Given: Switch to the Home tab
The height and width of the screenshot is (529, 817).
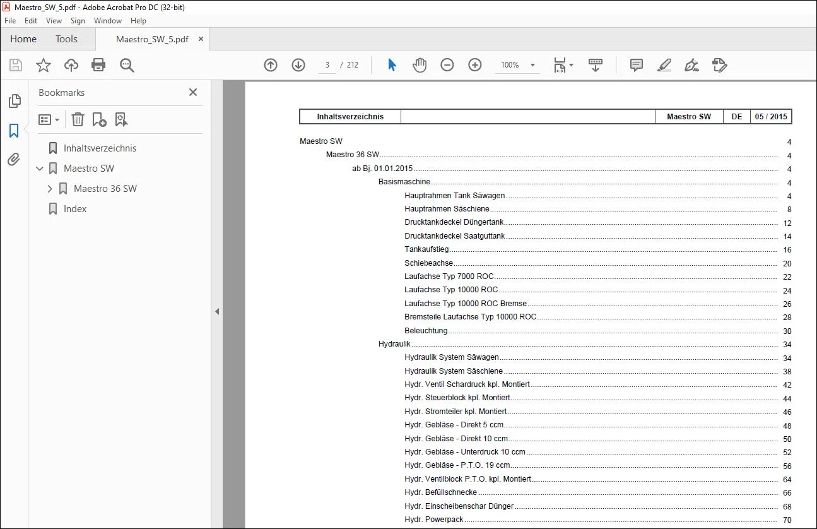Looking at the screenshot, I should tap(23, 39).
